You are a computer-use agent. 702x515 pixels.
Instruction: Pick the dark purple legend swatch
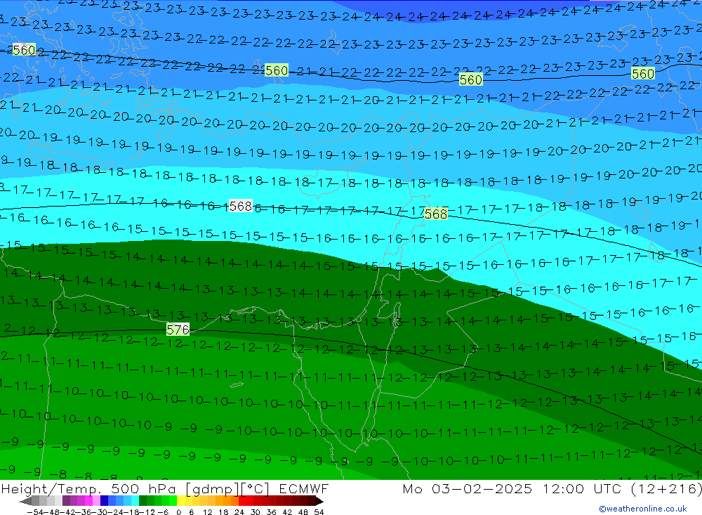[x=66, y=502]
